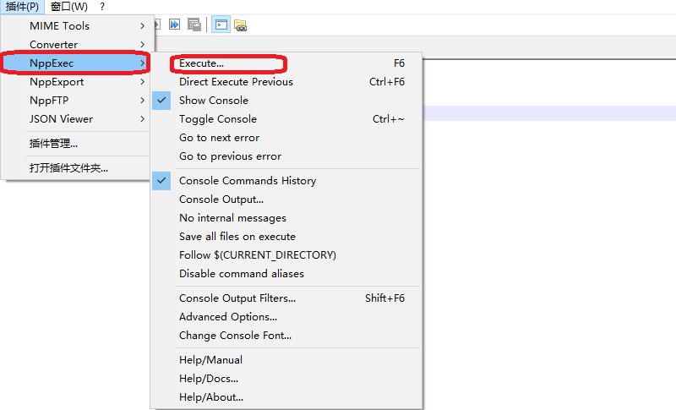Enable Save all files on execute
Image resolution: width=676 pixels, height=410 pixels.
(286, 237)
